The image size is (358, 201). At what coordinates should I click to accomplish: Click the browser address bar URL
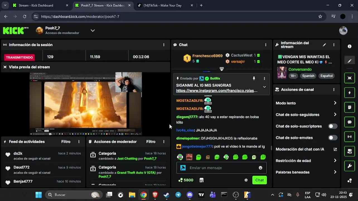(80, 16)
